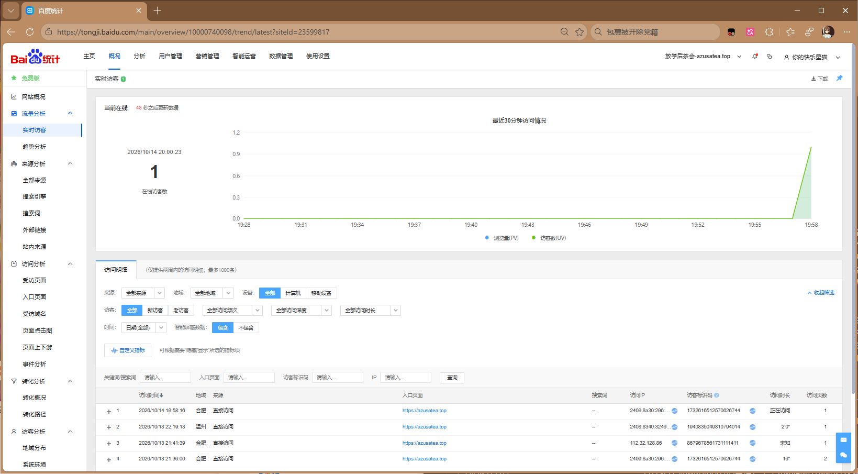Screen dimensions: 858x474
Task: Go to 趋势分析 in the sidebar
Action: 34,147
